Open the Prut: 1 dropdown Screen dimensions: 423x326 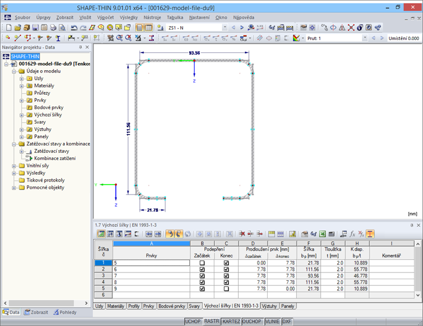(x=365, y=38)
